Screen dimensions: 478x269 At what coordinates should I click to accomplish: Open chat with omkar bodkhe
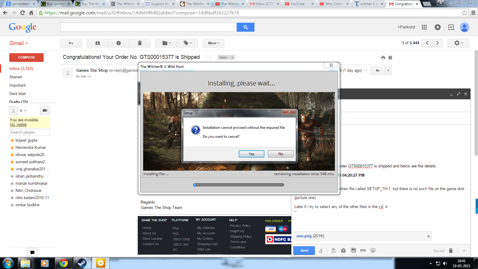click(x=27, y=205)
